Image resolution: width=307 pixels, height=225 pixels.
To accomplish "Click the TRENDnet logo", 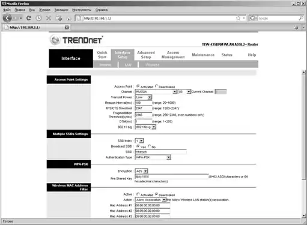I will point(77,40).
